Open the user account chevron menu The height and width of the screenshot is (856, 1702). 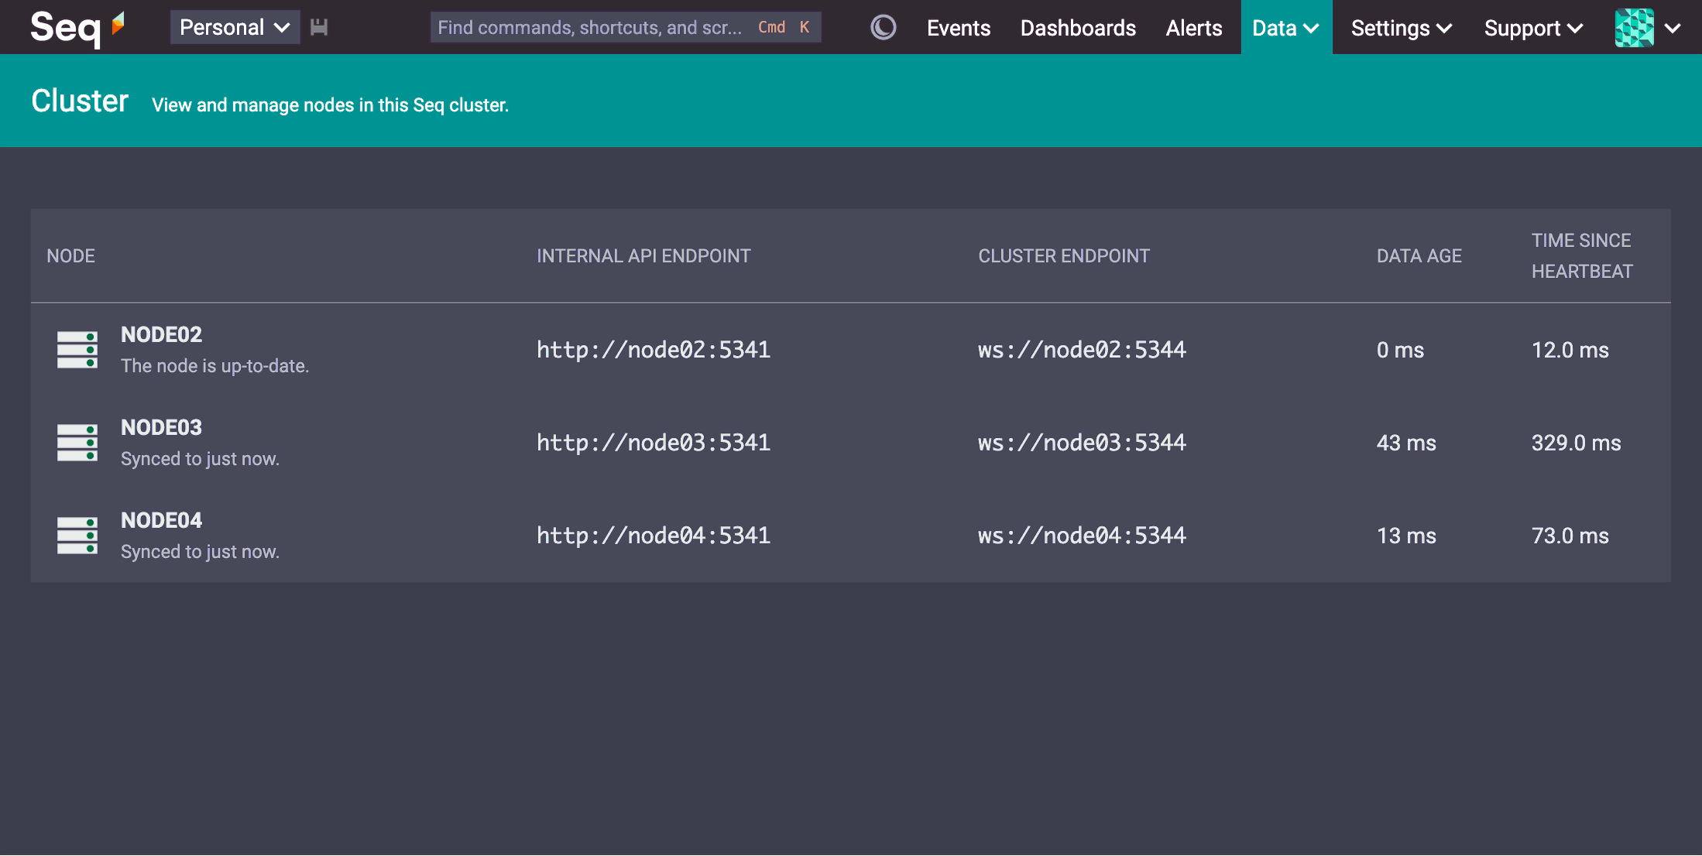pyautogui.click(x=1673, y=29)
